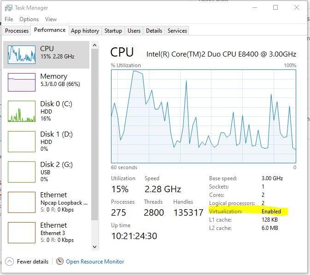
Task: Open the View menu
Action: (x=51, y=19)
